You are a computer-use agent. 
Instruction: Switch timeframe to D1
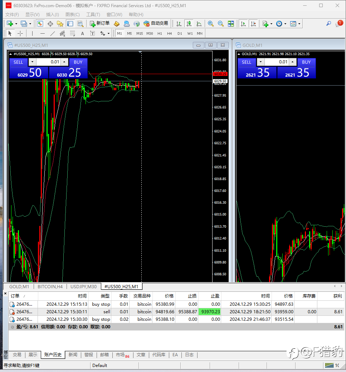click(180, 33)
